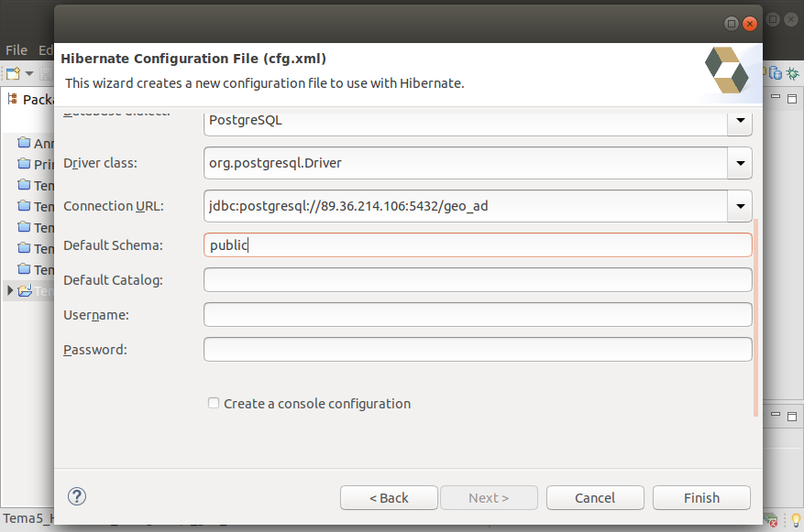Minimize the right-side Eclipse view panel
Screen dimensions: 804x532
pyautogui.click(x=776, y=97)
